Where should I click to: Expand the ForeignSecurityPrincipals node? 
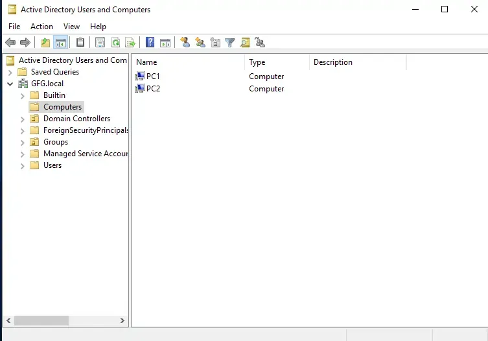[22, 131]
